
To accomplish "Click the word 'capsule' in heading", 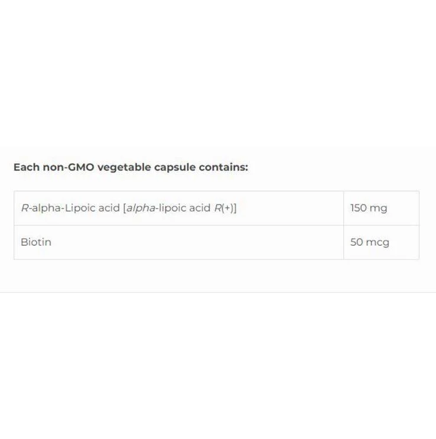I will click(x=175, y=168).
